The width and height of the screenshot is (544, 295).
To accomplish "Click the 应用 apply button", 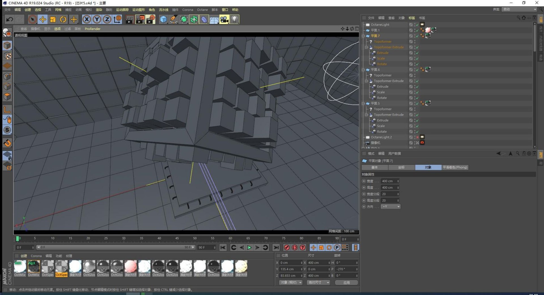I will (x=346, y=282).
